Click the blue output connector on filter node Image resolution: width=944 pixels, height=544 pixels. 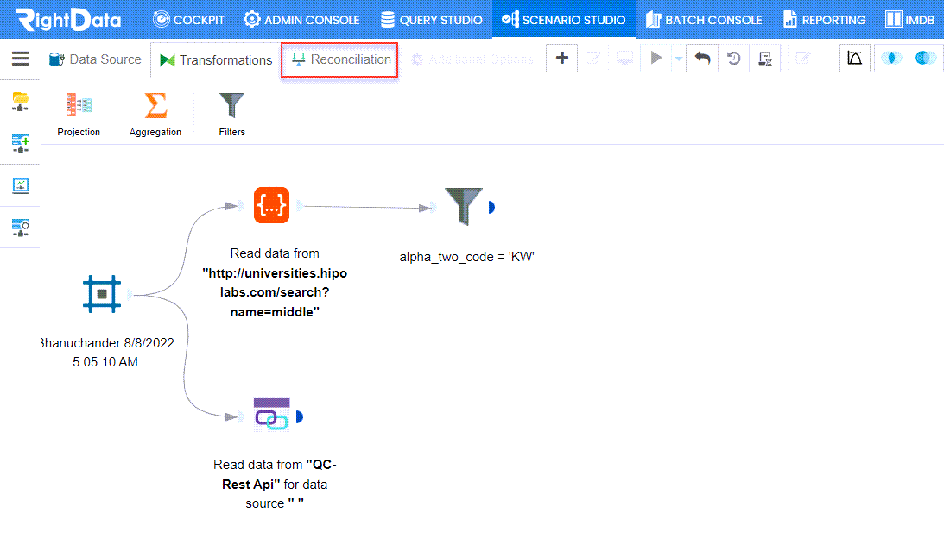pos(492,208)
